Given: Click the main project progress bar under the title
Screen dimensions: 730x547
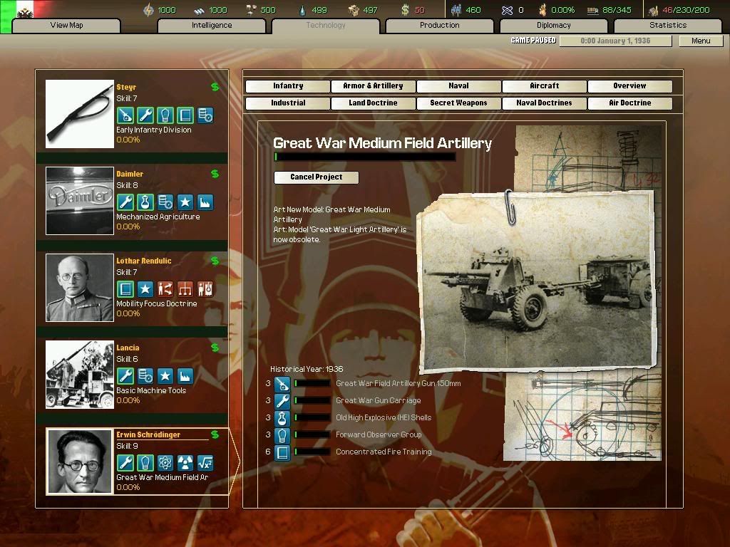Looking at the screenshot, I should (365, 157).
